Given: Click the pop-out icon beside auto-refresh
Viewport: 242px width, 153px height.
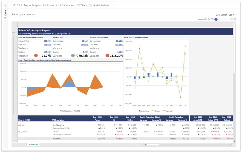Looking at the screenshot, I should (231, 19).
